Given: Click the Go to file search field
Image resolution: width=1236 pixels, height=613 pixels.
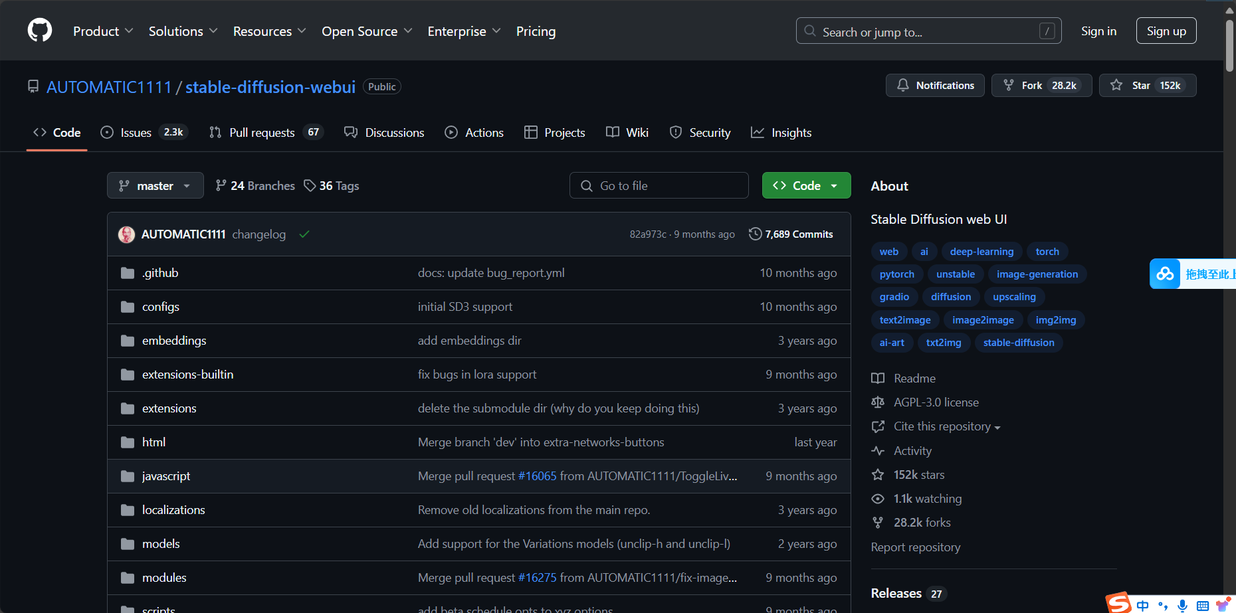Looking at the screenshot, I should pyautogui.click(x=659, y=185).
